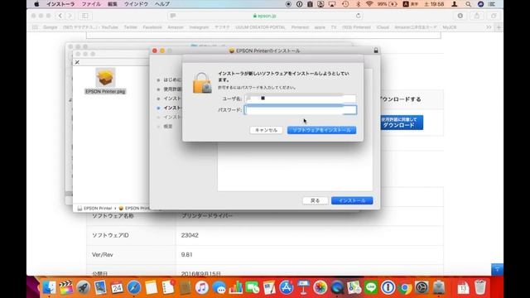Click the blue インストール button in installer
This screenshot has height=298, width=530.
pos(352,200)
